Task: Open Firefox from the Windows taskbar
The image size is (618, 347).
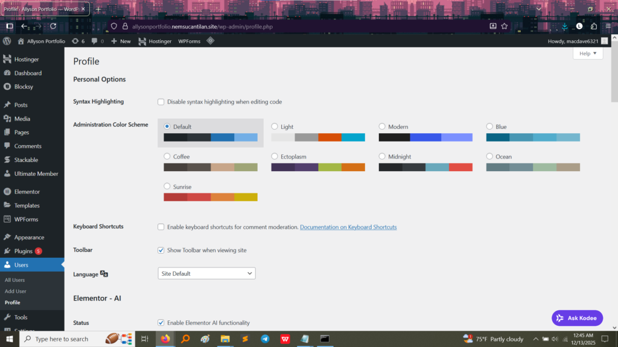Action: pyautogui.click(x=165, y=339)
